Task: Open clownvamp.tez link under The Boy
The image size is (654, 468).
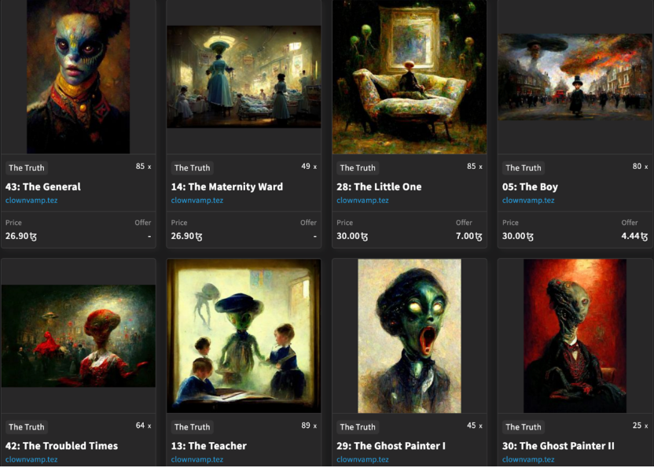Action: pos(528,200)
